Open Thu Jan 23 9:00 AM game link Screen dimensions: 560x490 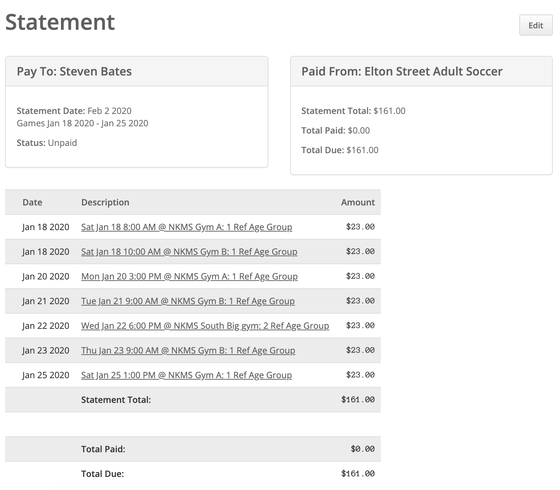pos(188,350)
